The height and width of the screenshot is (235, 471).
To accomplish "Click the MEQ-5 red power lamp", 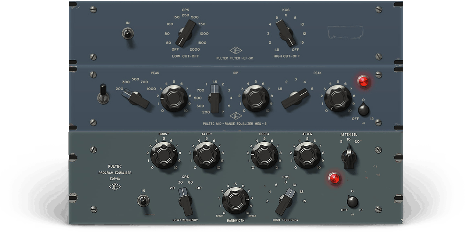I will tap(364, 82).
